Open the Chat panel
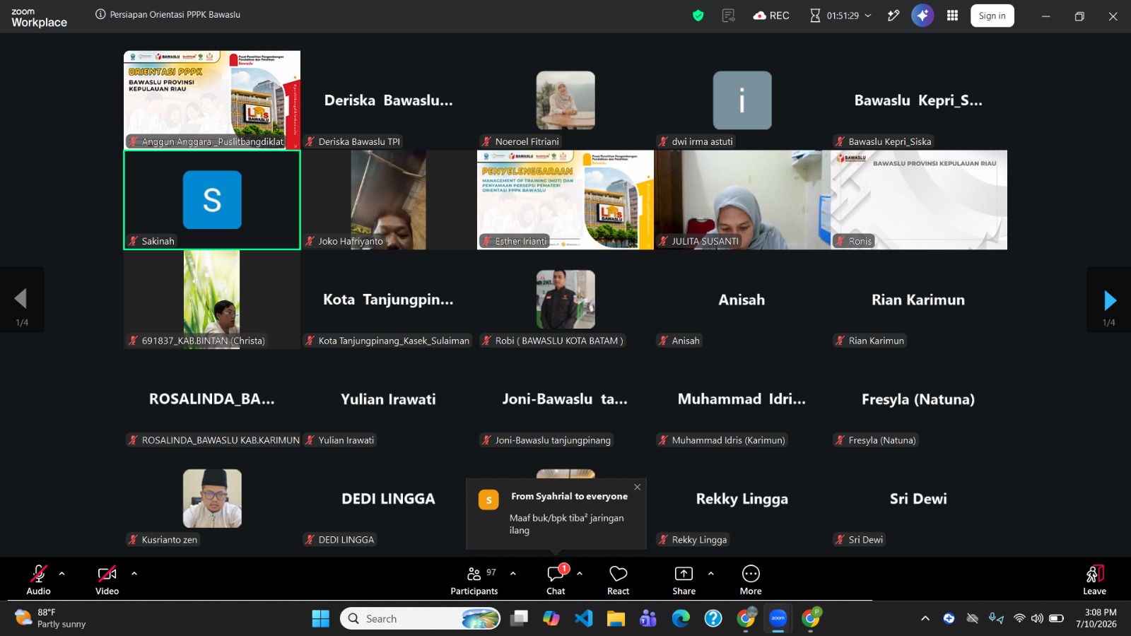 pos(556,580)
